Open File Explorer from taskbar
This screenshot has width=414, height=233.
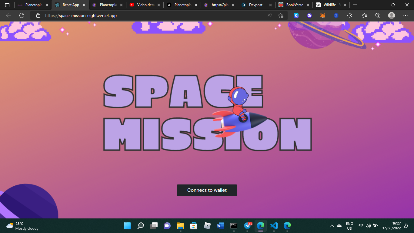tap(181, 226)
